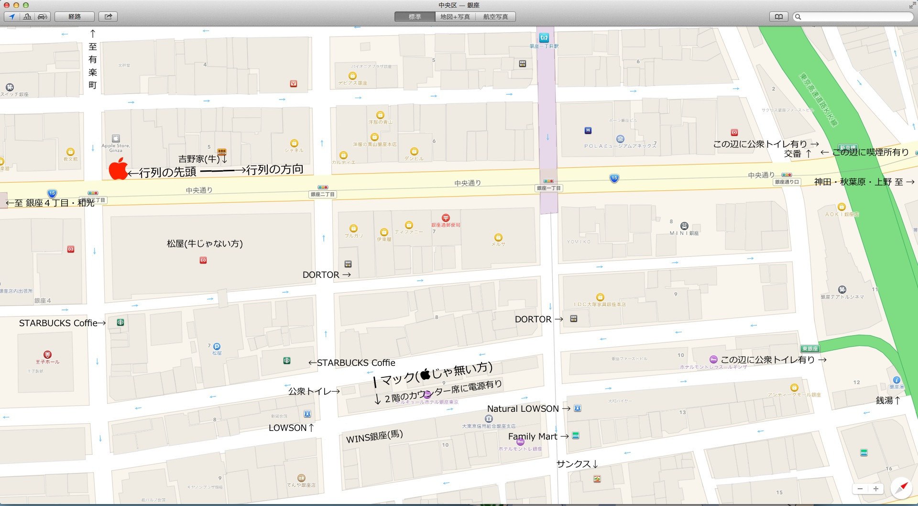Image resolution: width=918 pixels, height=506 pixels.
Task: Switch to the 航空写真 satellite view
Action: pos(495,17)
